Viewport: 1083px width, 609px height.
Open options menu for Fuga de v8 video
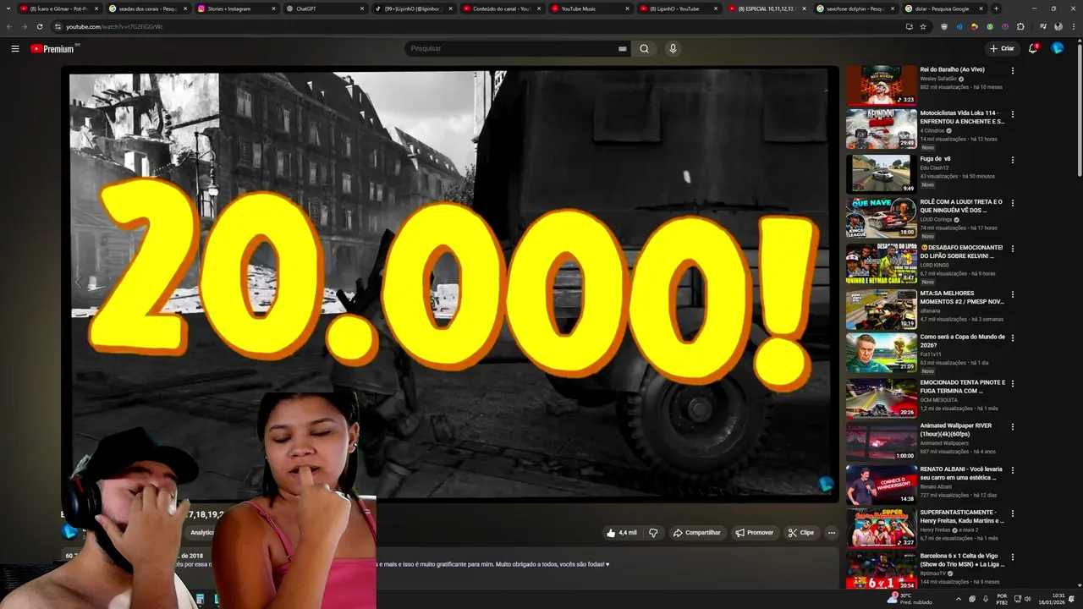1013,160
